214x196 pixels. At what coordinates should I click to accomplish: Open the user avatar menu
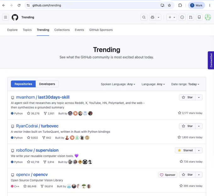pos(208,17)
